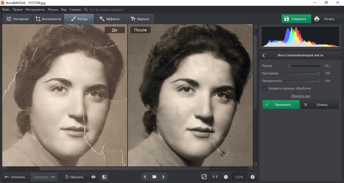This screenshot has height=183, width=344.
Task: Switch to the Надписи tab
Action: pos(140,19)
